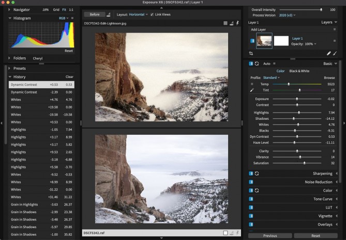Collapse left panel with edge arrow
The width and height of the screenshot is (346, 240).
click(2, 123)
